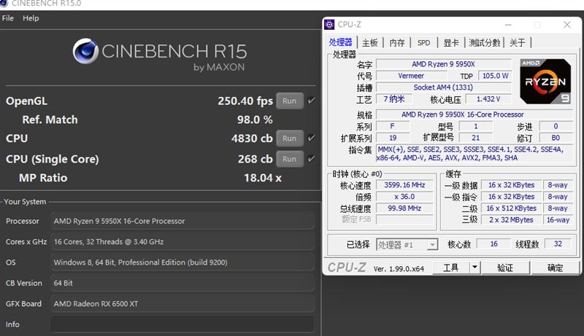
Task: Toggle the CPU (Single Core) test checkmark
Action: coord(312,159)
